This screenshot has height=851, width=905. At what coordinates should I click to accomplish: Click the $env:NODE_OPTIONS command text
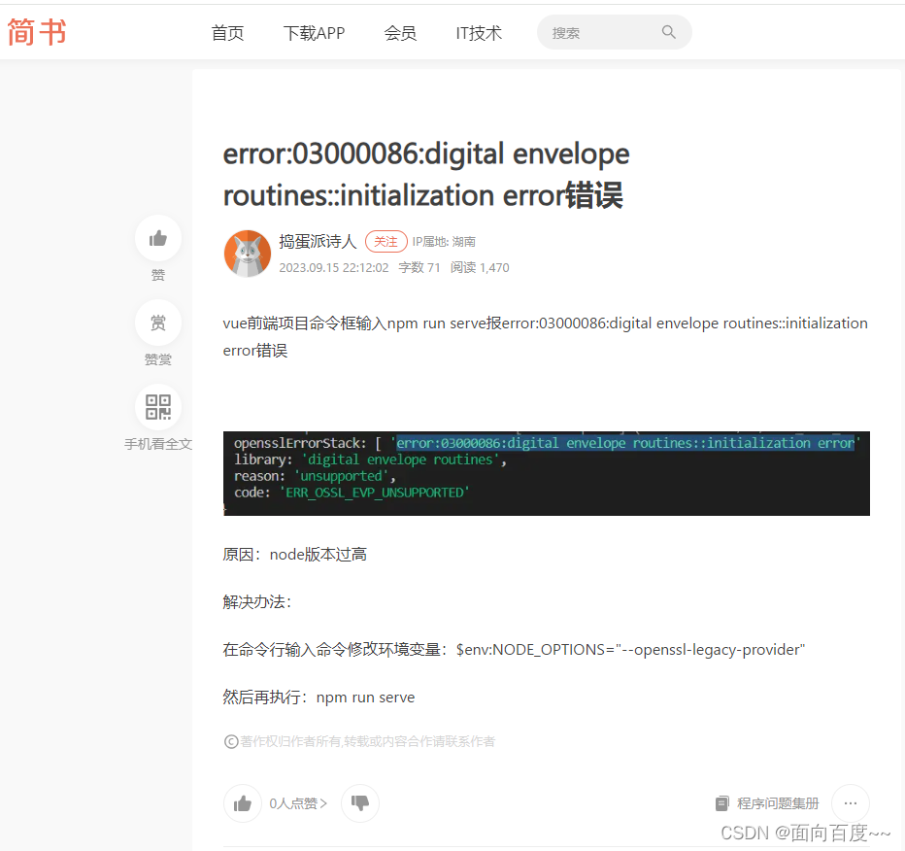(x=630, y=650)
